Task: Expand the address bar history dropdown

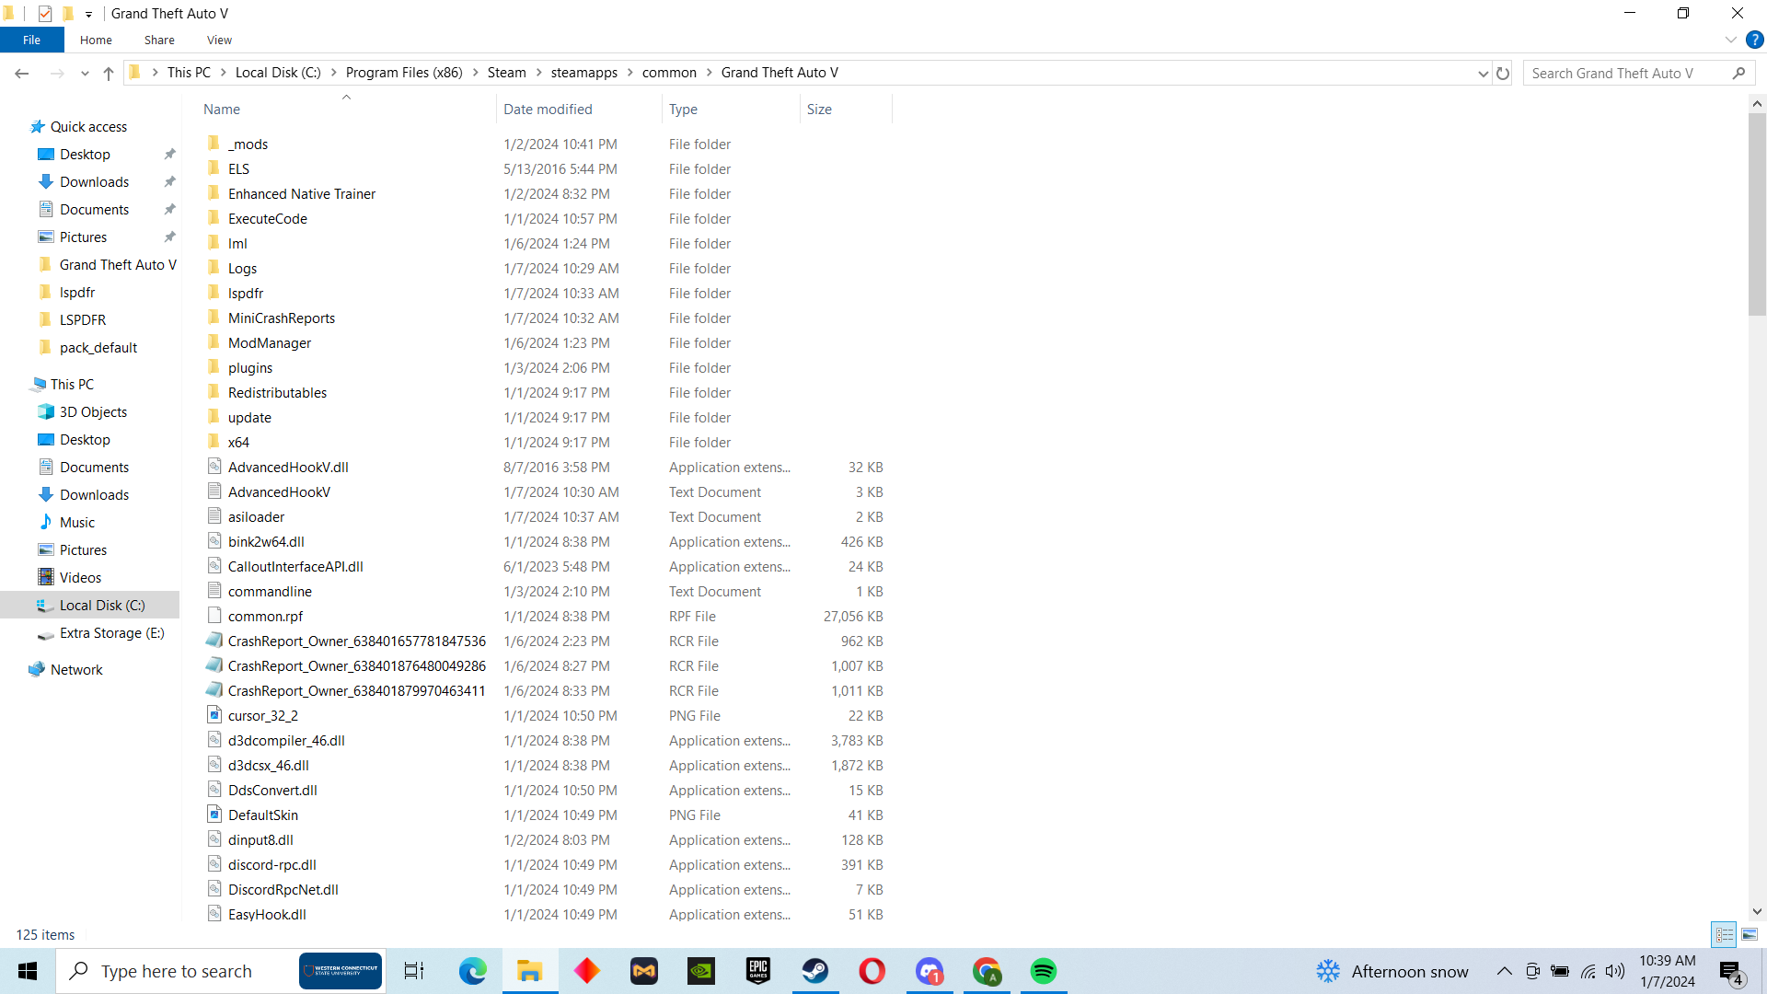Action: pos(1483,74)
